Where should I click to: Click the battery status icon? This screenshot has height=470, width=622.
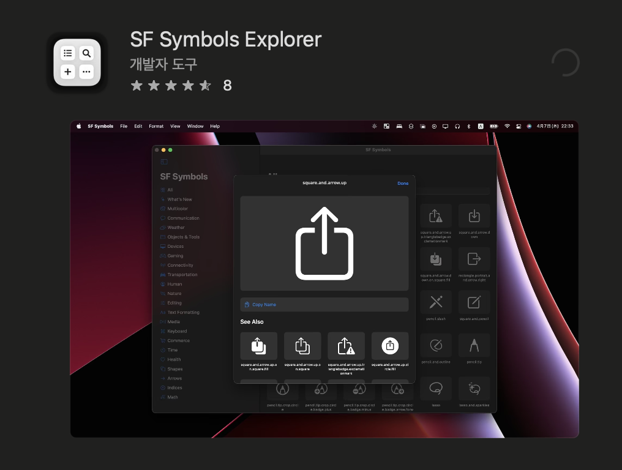click(x=494, y=126)
